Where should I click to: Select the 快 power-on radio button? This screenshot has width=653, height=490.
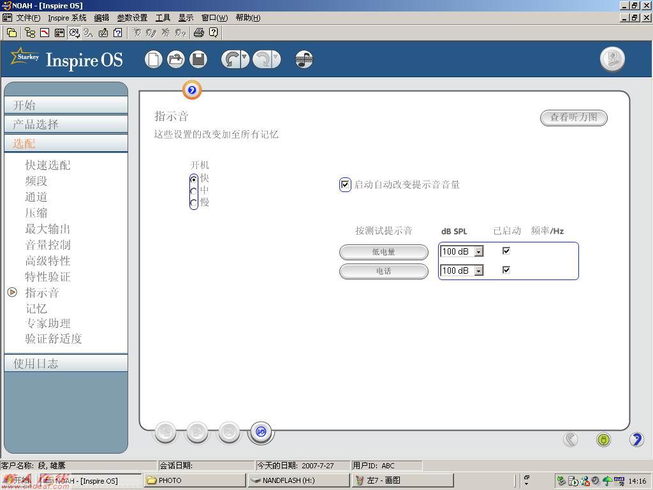tap(194, 179)
